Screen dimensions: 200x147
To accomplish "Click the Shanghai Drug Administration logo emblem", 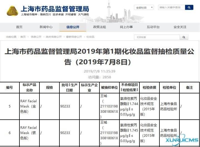I will click(x=12, y=11).
